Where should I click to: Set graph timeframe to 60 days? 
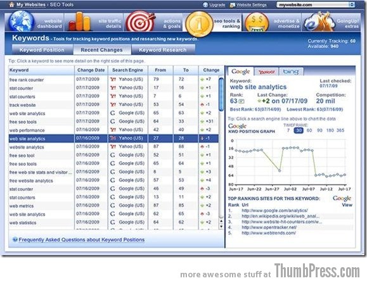(x=309, y=130)
